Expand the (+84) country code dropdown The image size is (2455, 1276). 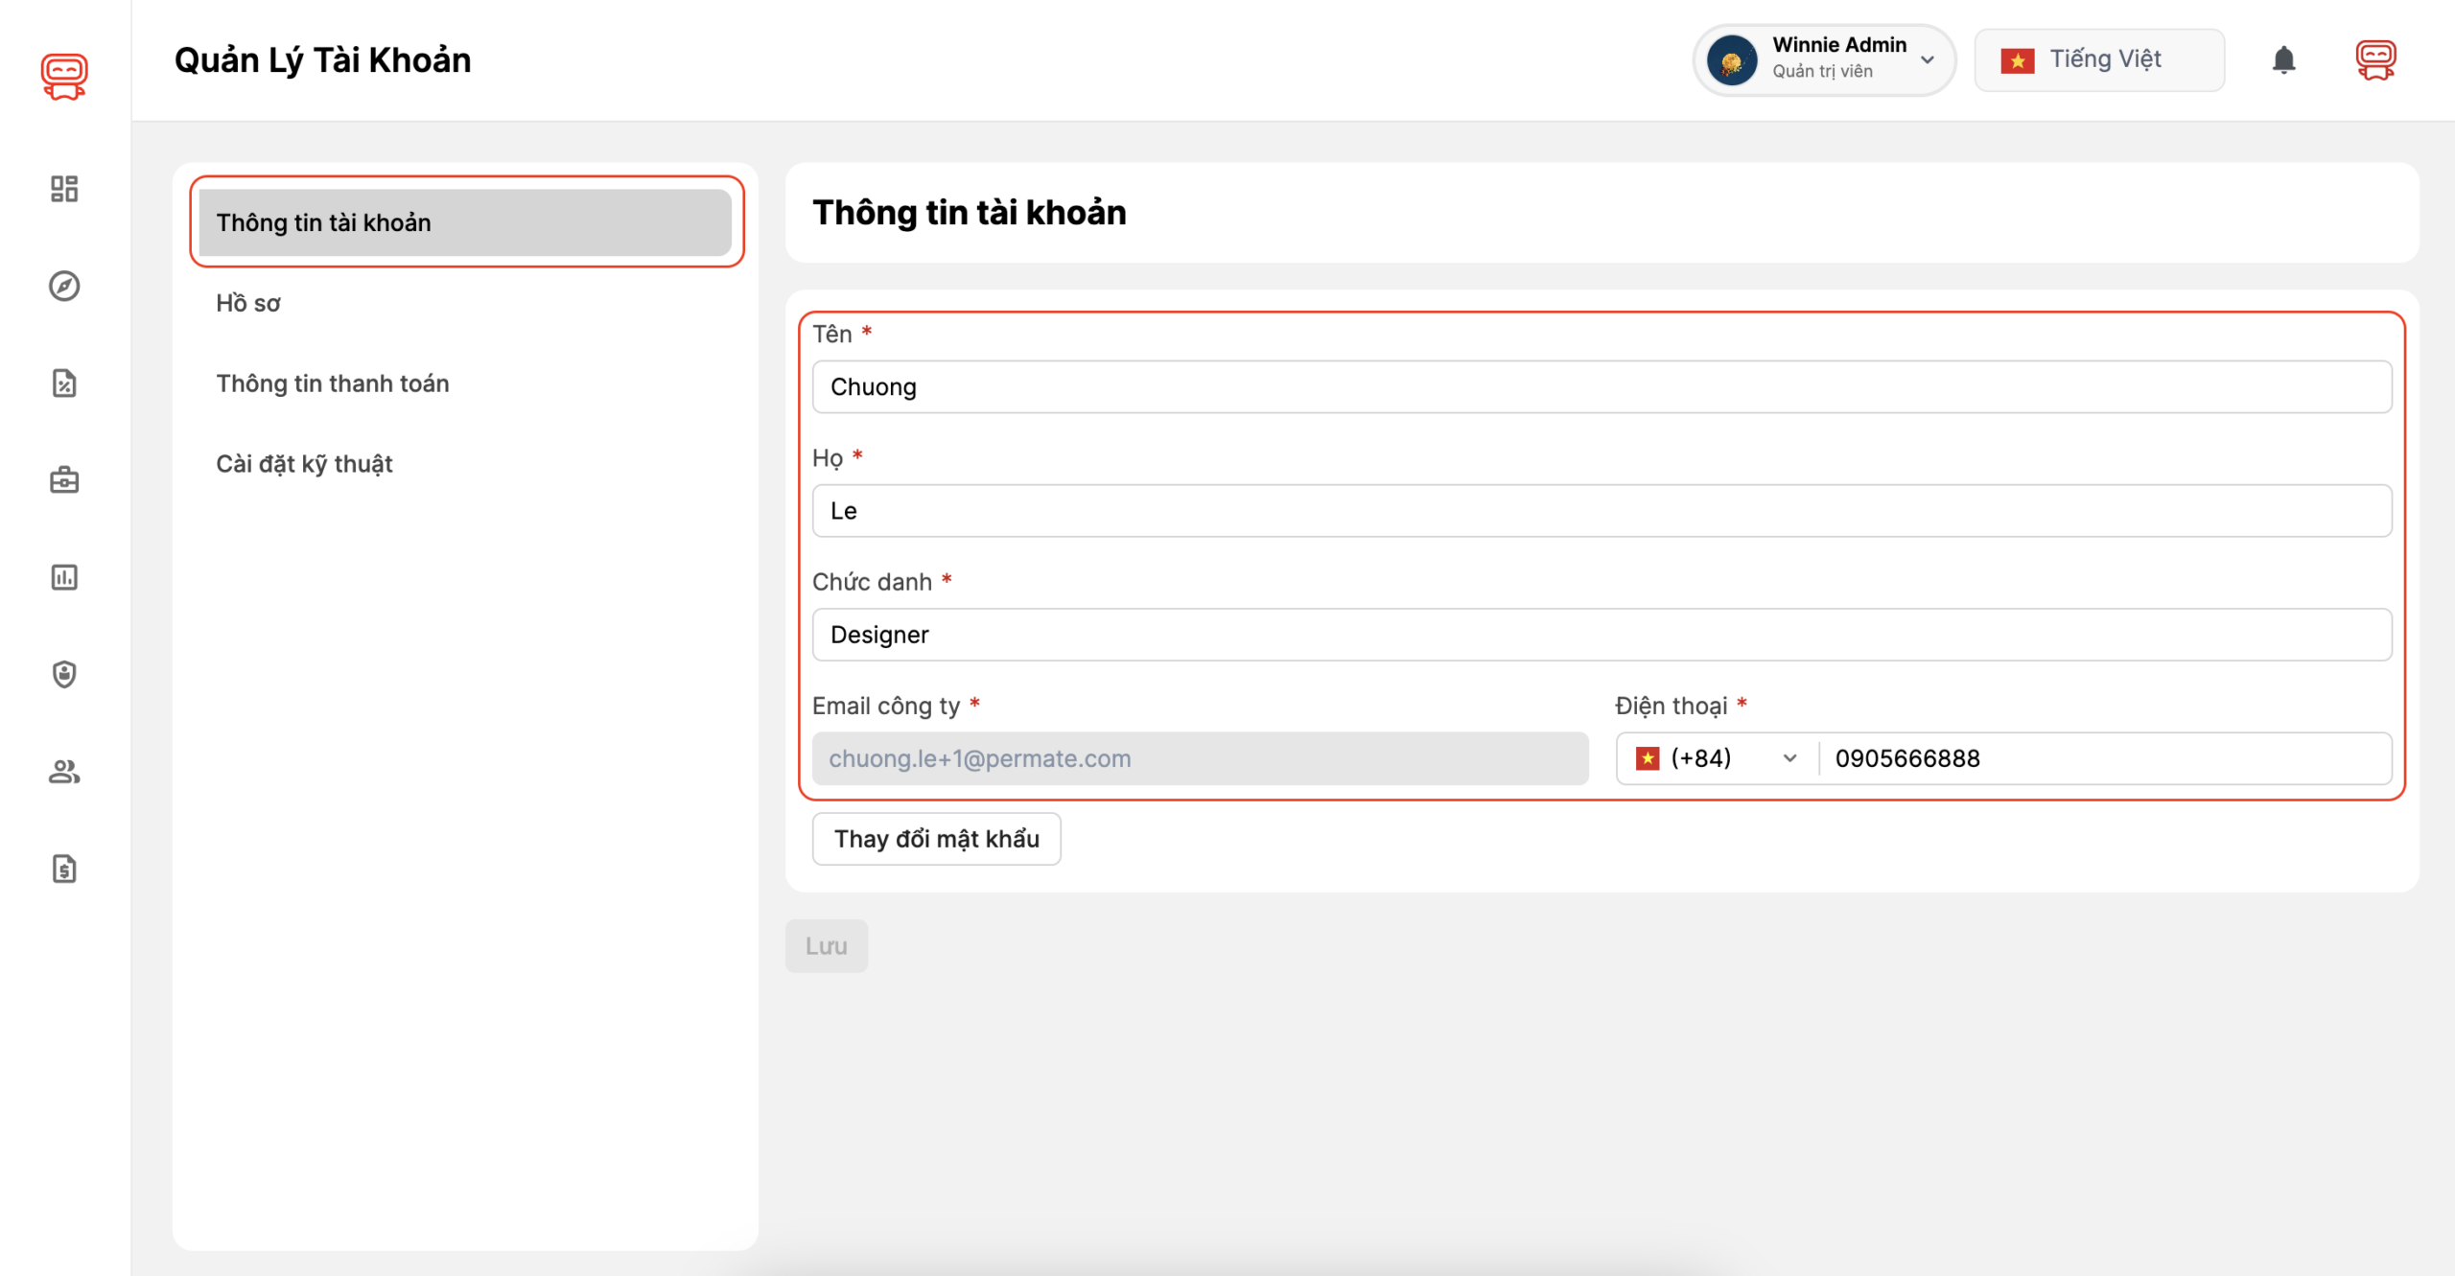coord(1717,758)
